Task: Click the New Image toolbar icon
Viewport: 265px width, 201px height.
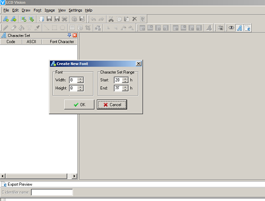Action: (23, 19)
